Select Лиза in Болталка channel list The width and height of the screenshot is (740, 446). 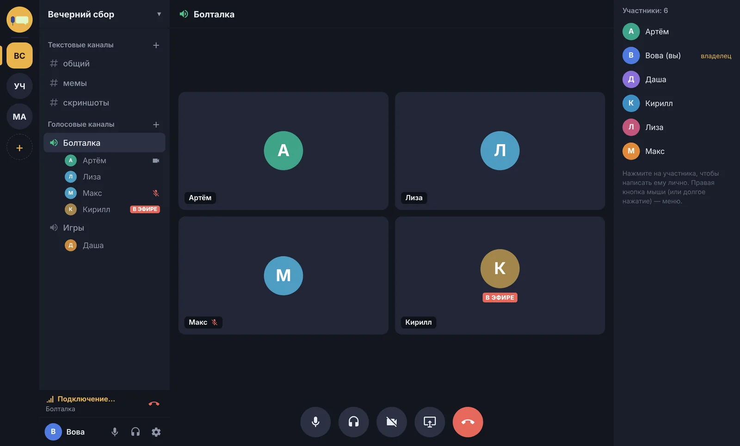pos(112,177)
